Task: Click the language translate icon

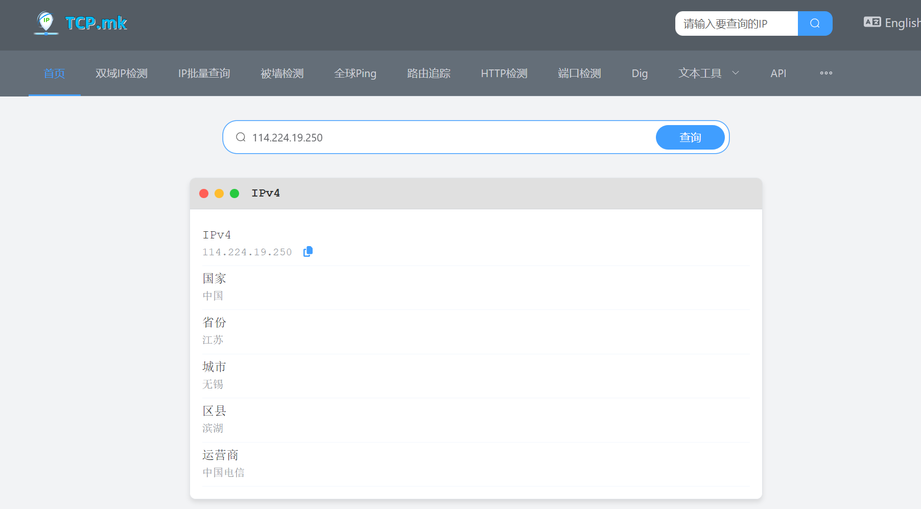Action: (x=872, y=22)
